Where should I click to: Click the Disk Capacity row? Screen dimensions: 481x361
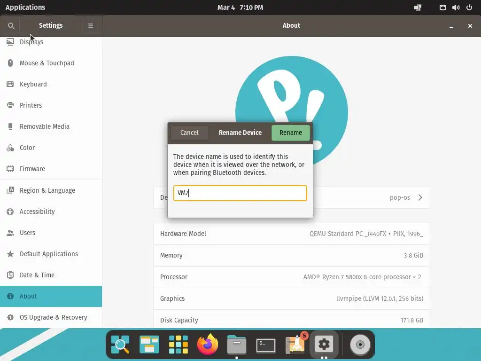coord(291,320)
